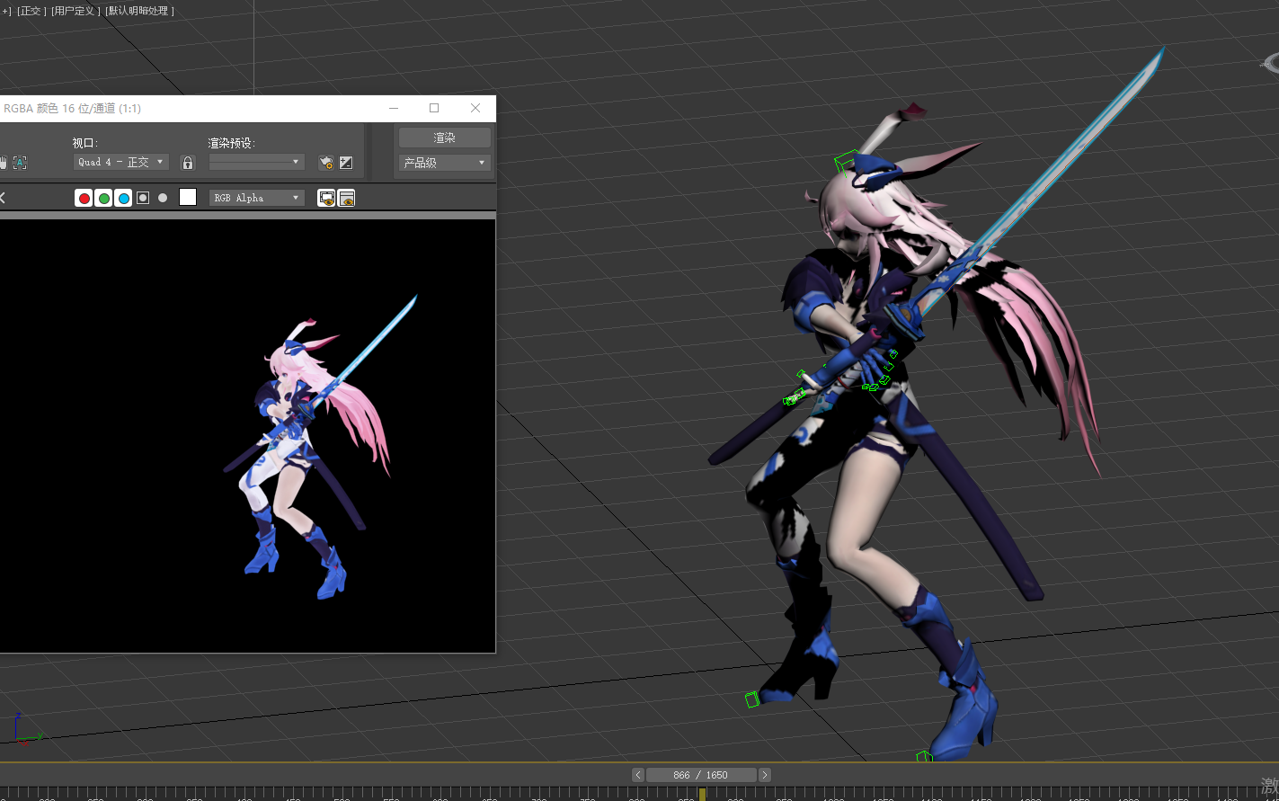The height and width of the screenshot is (801, 1279).
Task: Click the pan hand icon in render window
Action: pos(3,163)
